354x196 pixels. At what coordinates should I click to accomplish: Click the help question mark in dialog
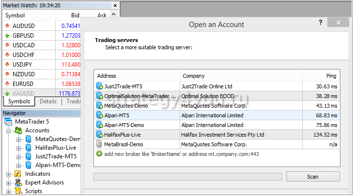click(321, 23)
